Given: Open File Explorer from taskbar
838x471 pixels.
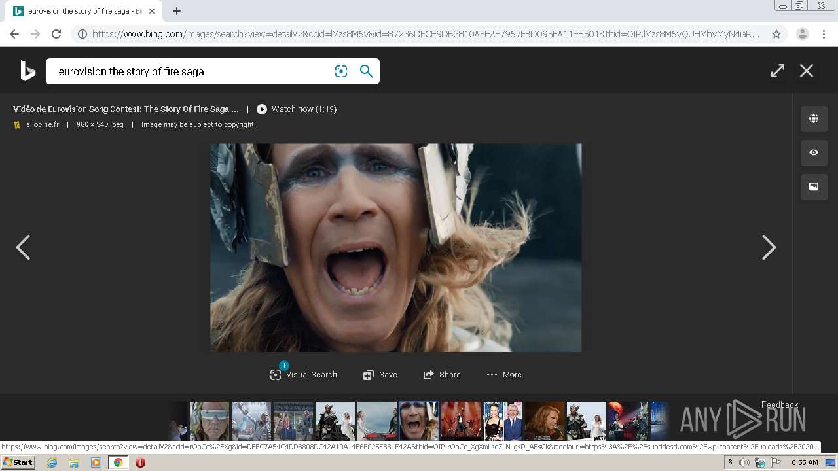Looking at the screenshot, I should tap(74, 462).
